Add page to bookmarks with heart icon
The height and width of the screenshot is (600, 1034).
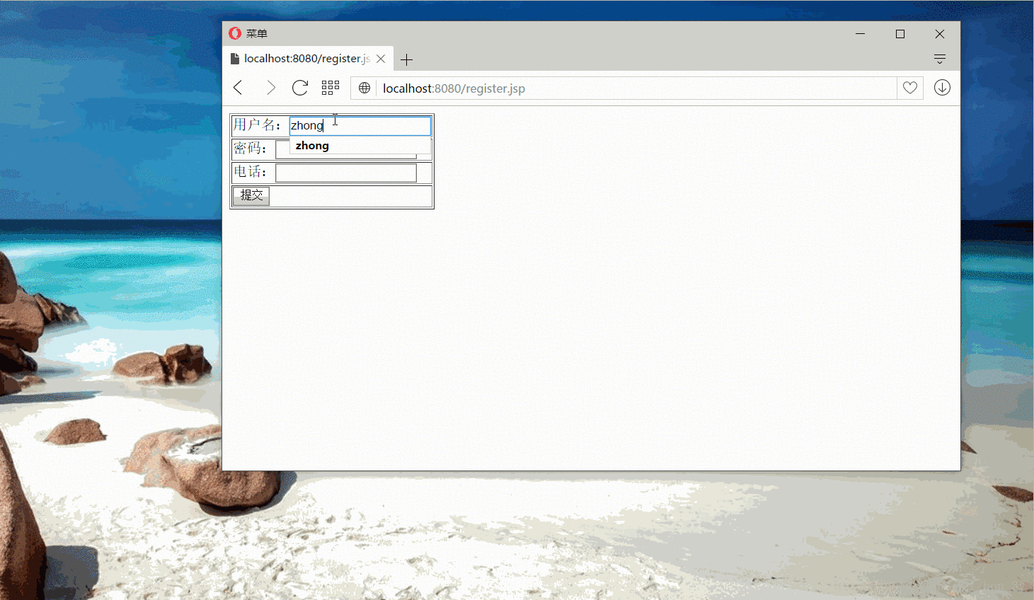coord(910,88)
